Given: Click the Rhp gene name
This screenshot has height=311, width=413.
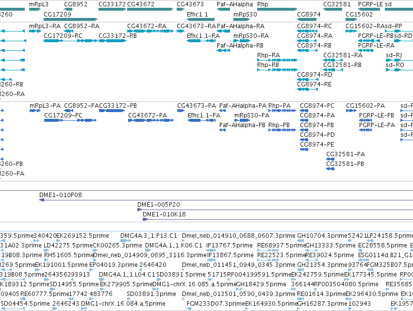Looking at the screenshot, I should click(263, 4).
